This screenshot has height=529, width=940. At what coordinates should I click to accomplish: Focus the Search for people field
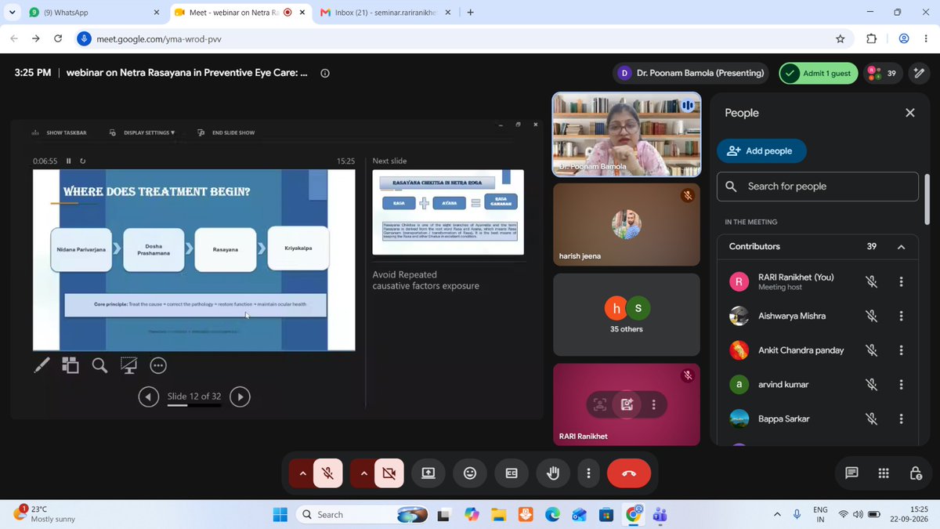818,187
